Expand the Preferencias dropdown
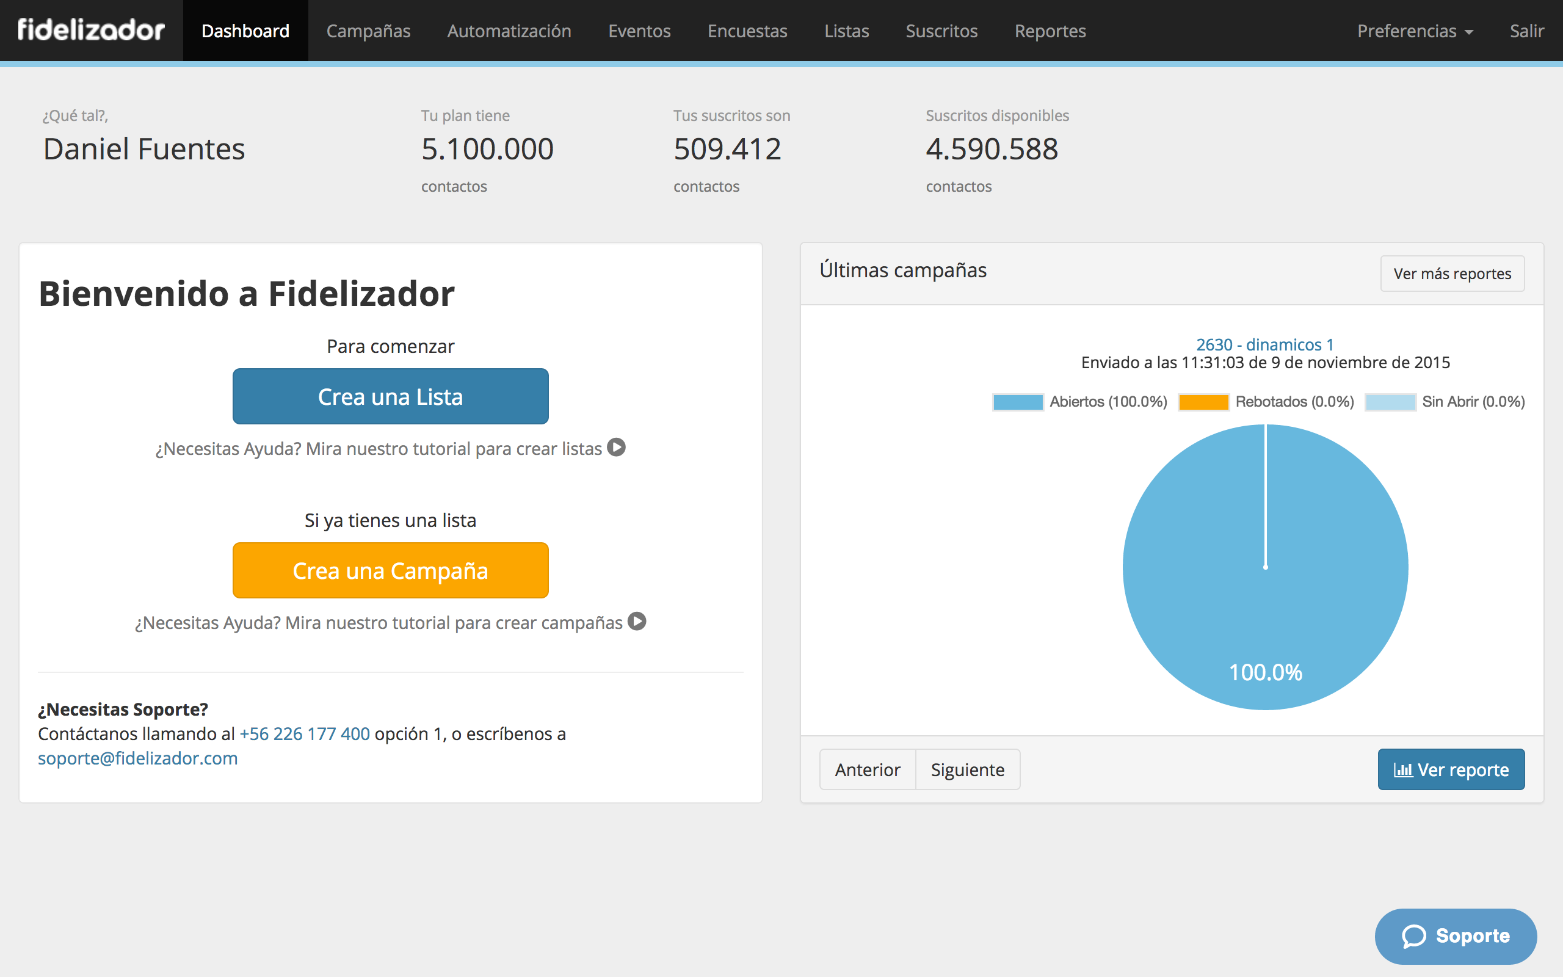 point(1415,31)
